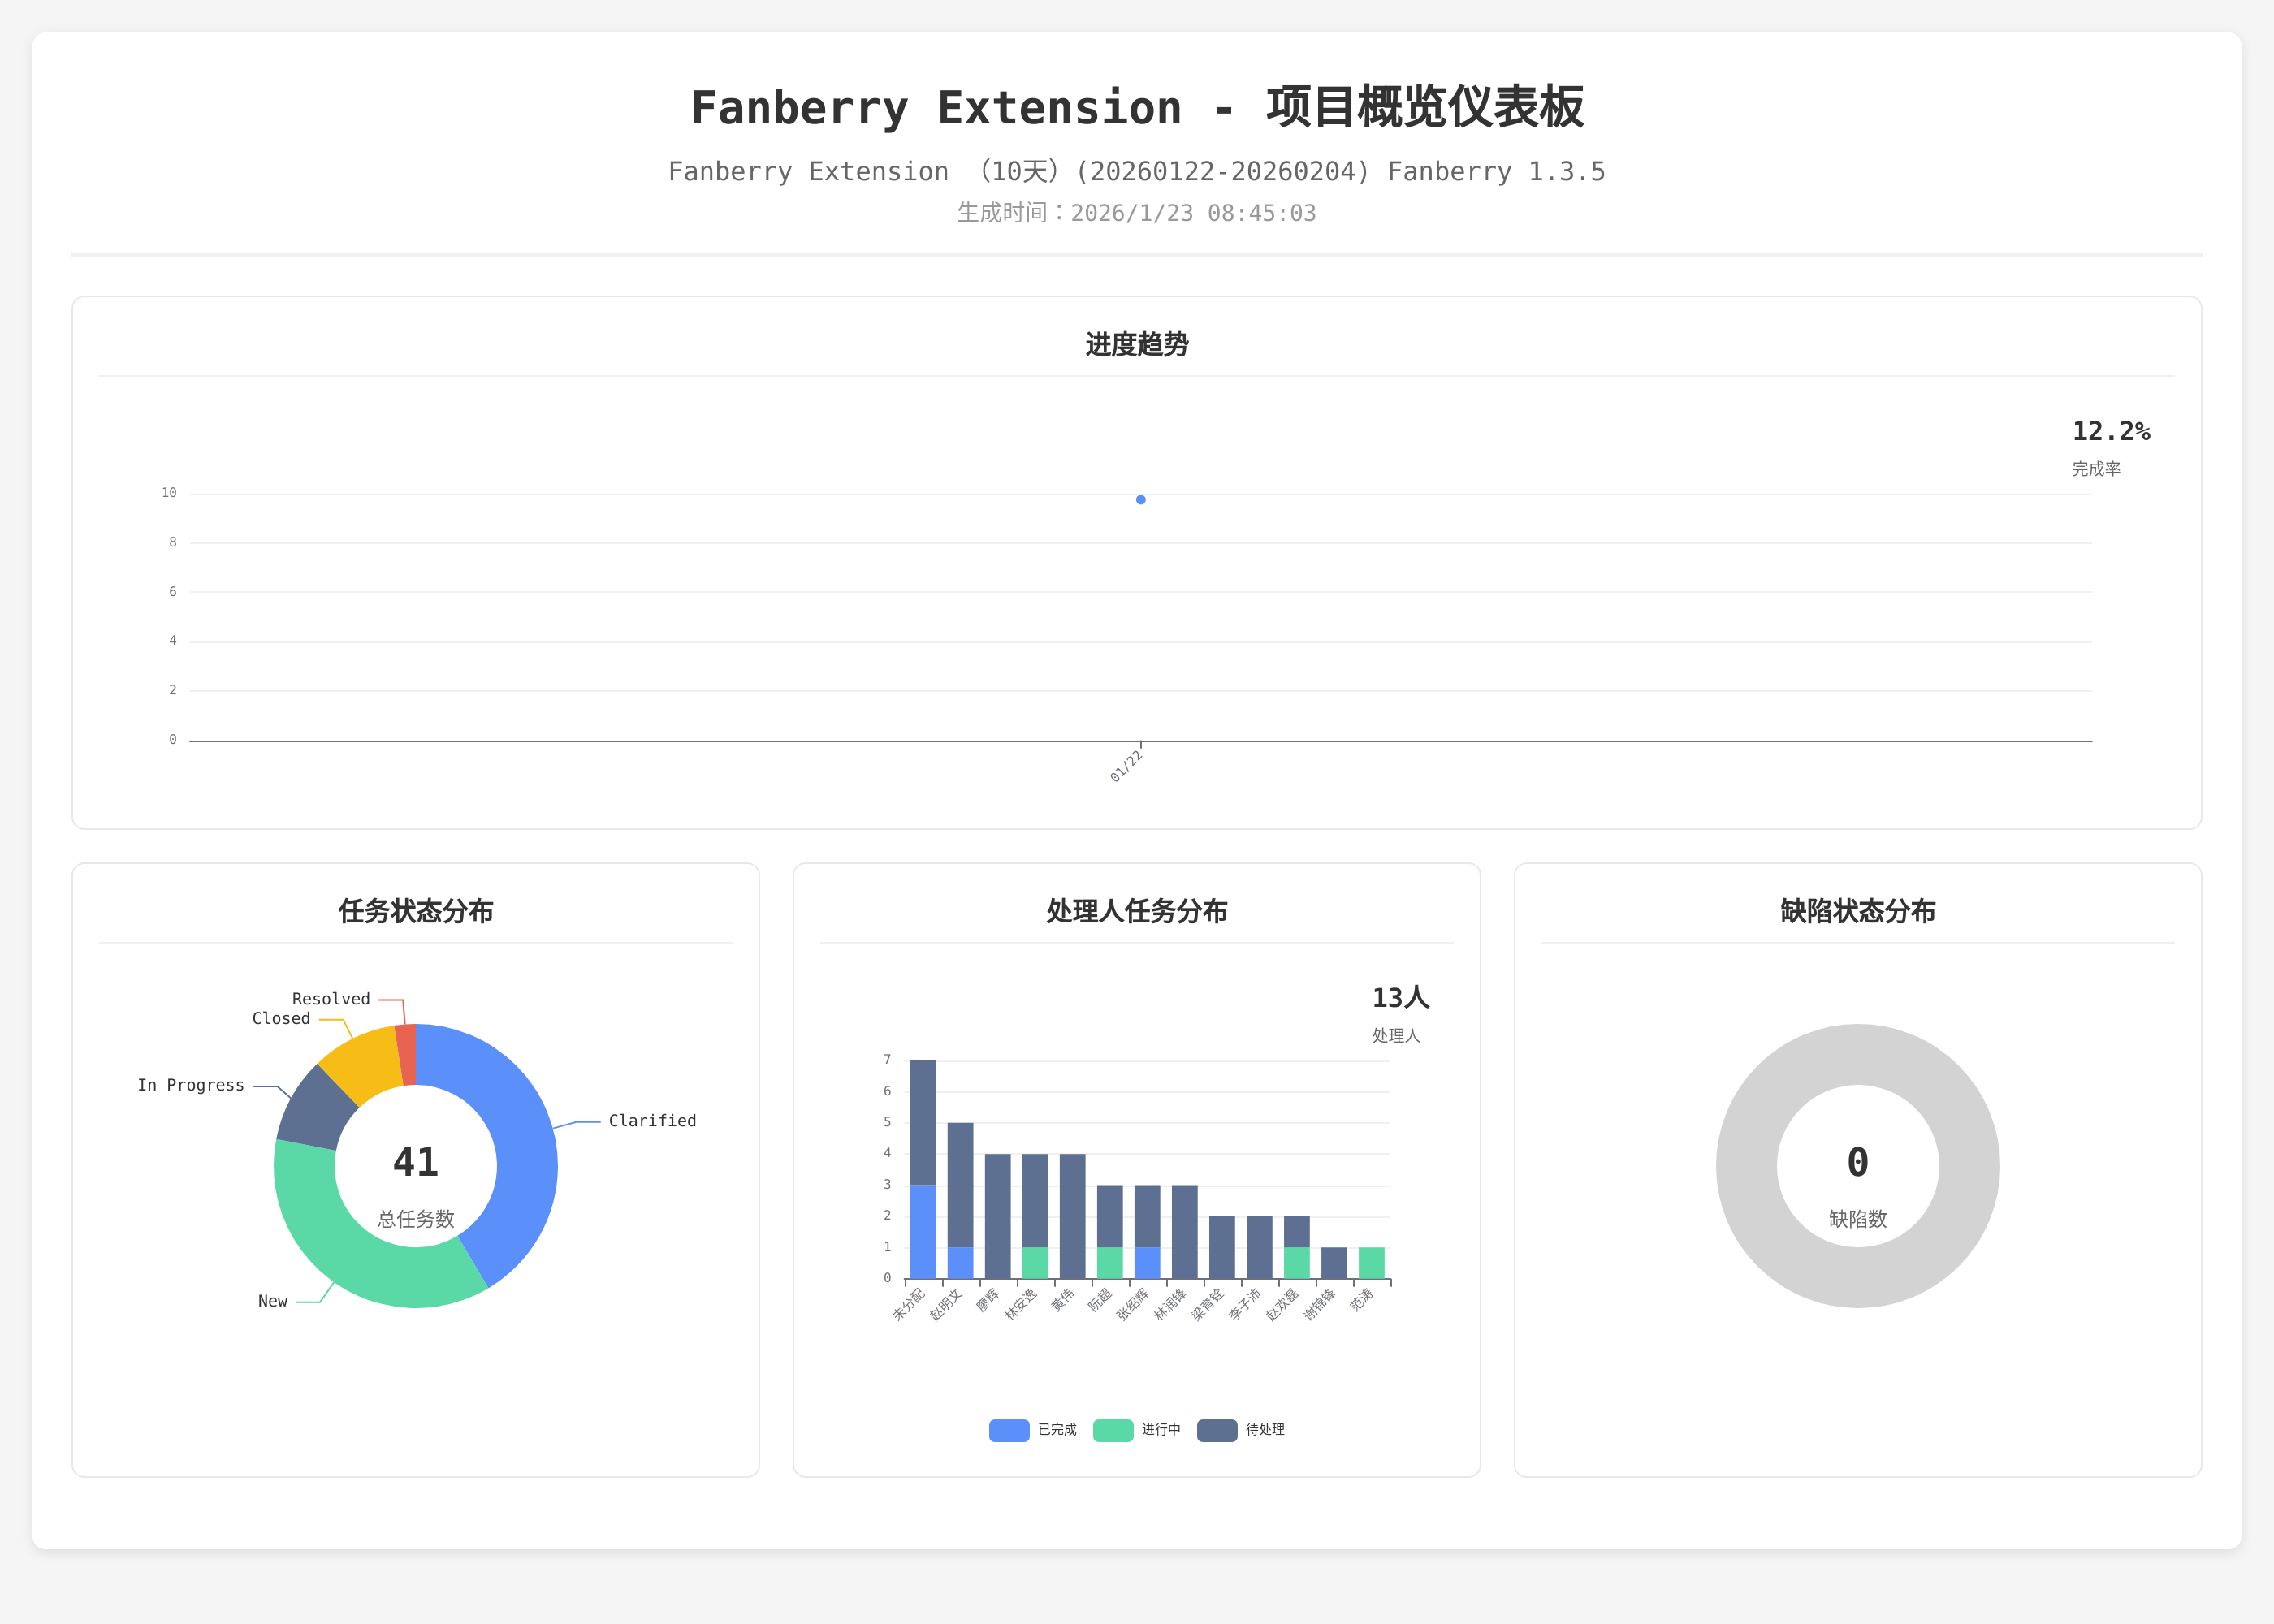Click the gray defect status donut ring

[1748, 1165]
